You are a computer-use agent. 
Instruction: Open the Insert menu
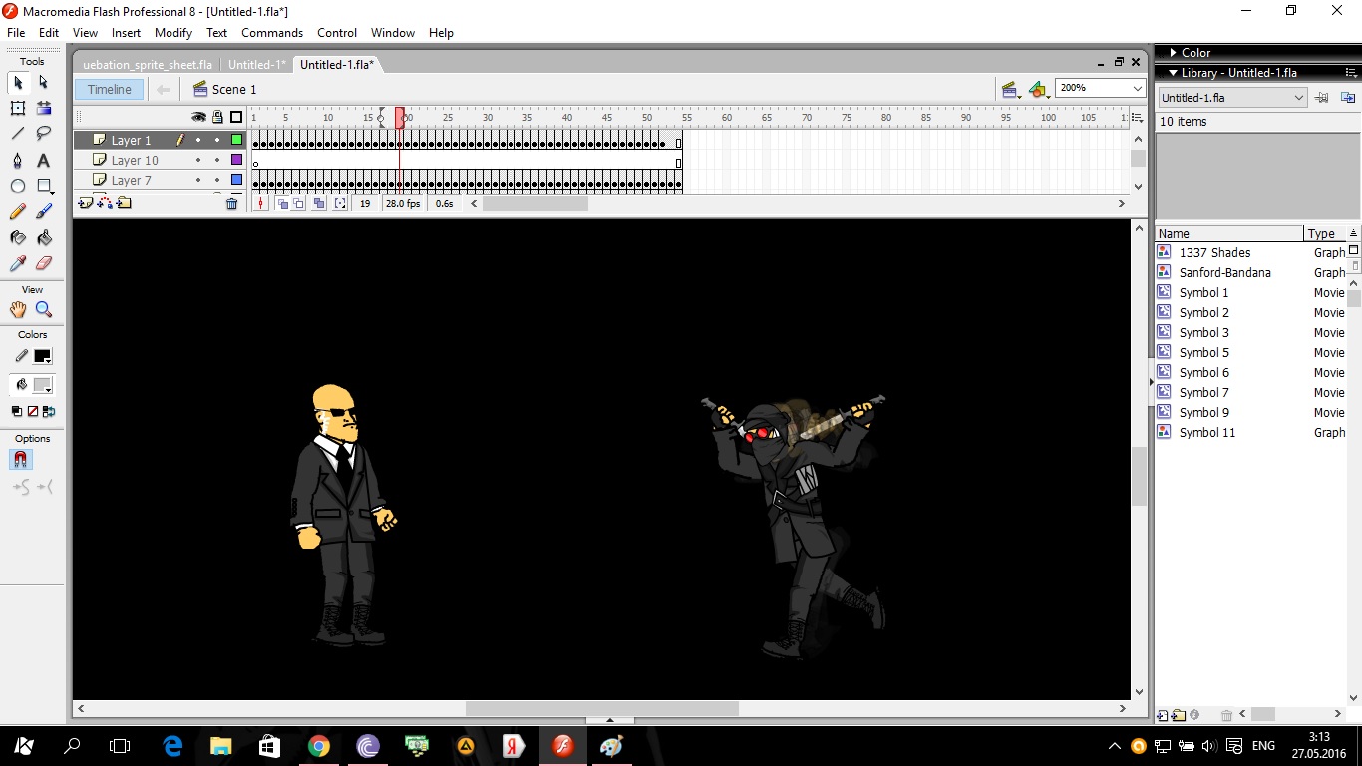pyautogui.click(x=126, y=33)
